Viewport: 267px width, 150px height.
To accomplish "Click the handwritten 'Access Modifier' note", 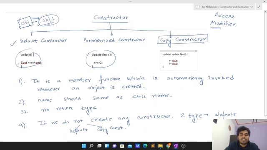I will (223, 20).
